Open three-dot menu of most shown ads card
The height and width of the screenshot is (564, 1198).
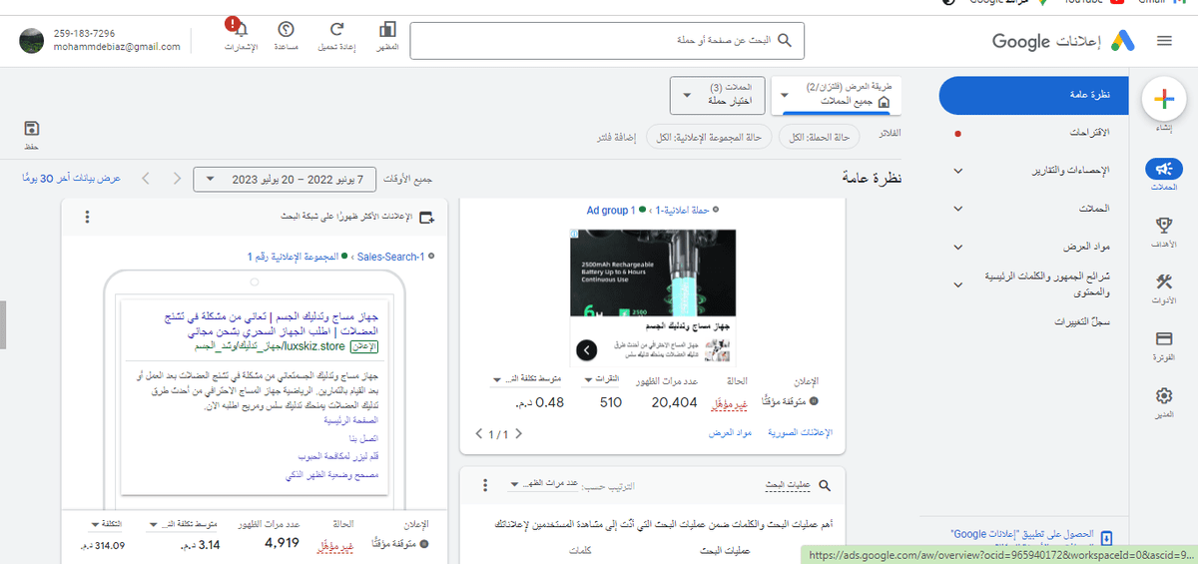87,217
